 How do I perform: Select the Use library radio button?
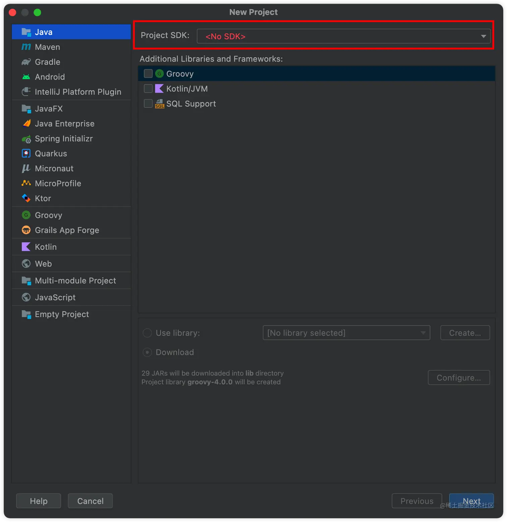(147, 333)
